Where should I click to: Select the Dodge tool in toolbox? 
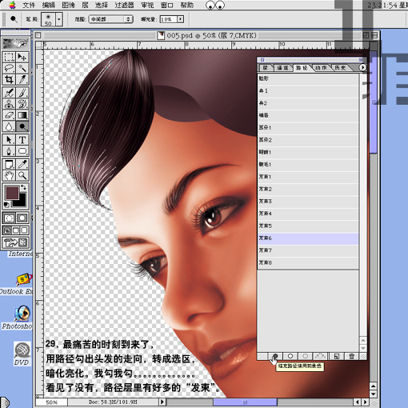(x=22, y=126)
